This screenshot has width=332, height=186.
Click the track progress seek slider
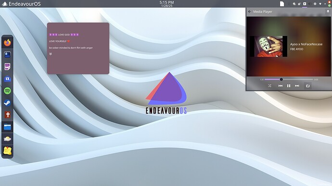point(289,80)
